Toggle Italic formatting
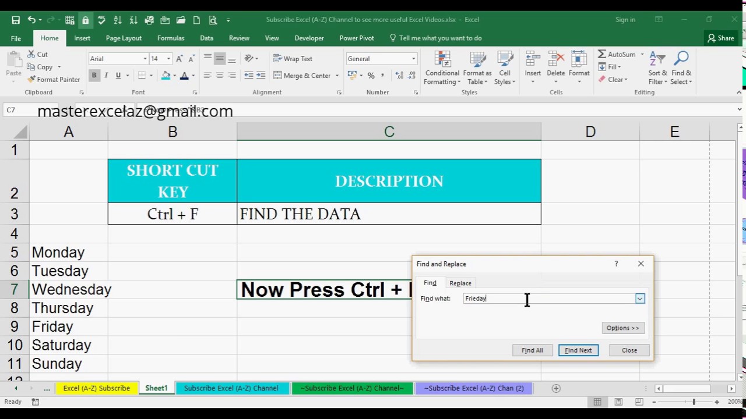 pyautogui.click(x=106, y=76)
